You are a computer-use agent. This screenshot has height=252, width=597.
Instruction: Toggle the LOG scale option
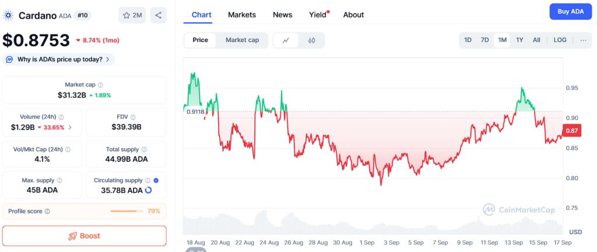click(x=560, y=40)
